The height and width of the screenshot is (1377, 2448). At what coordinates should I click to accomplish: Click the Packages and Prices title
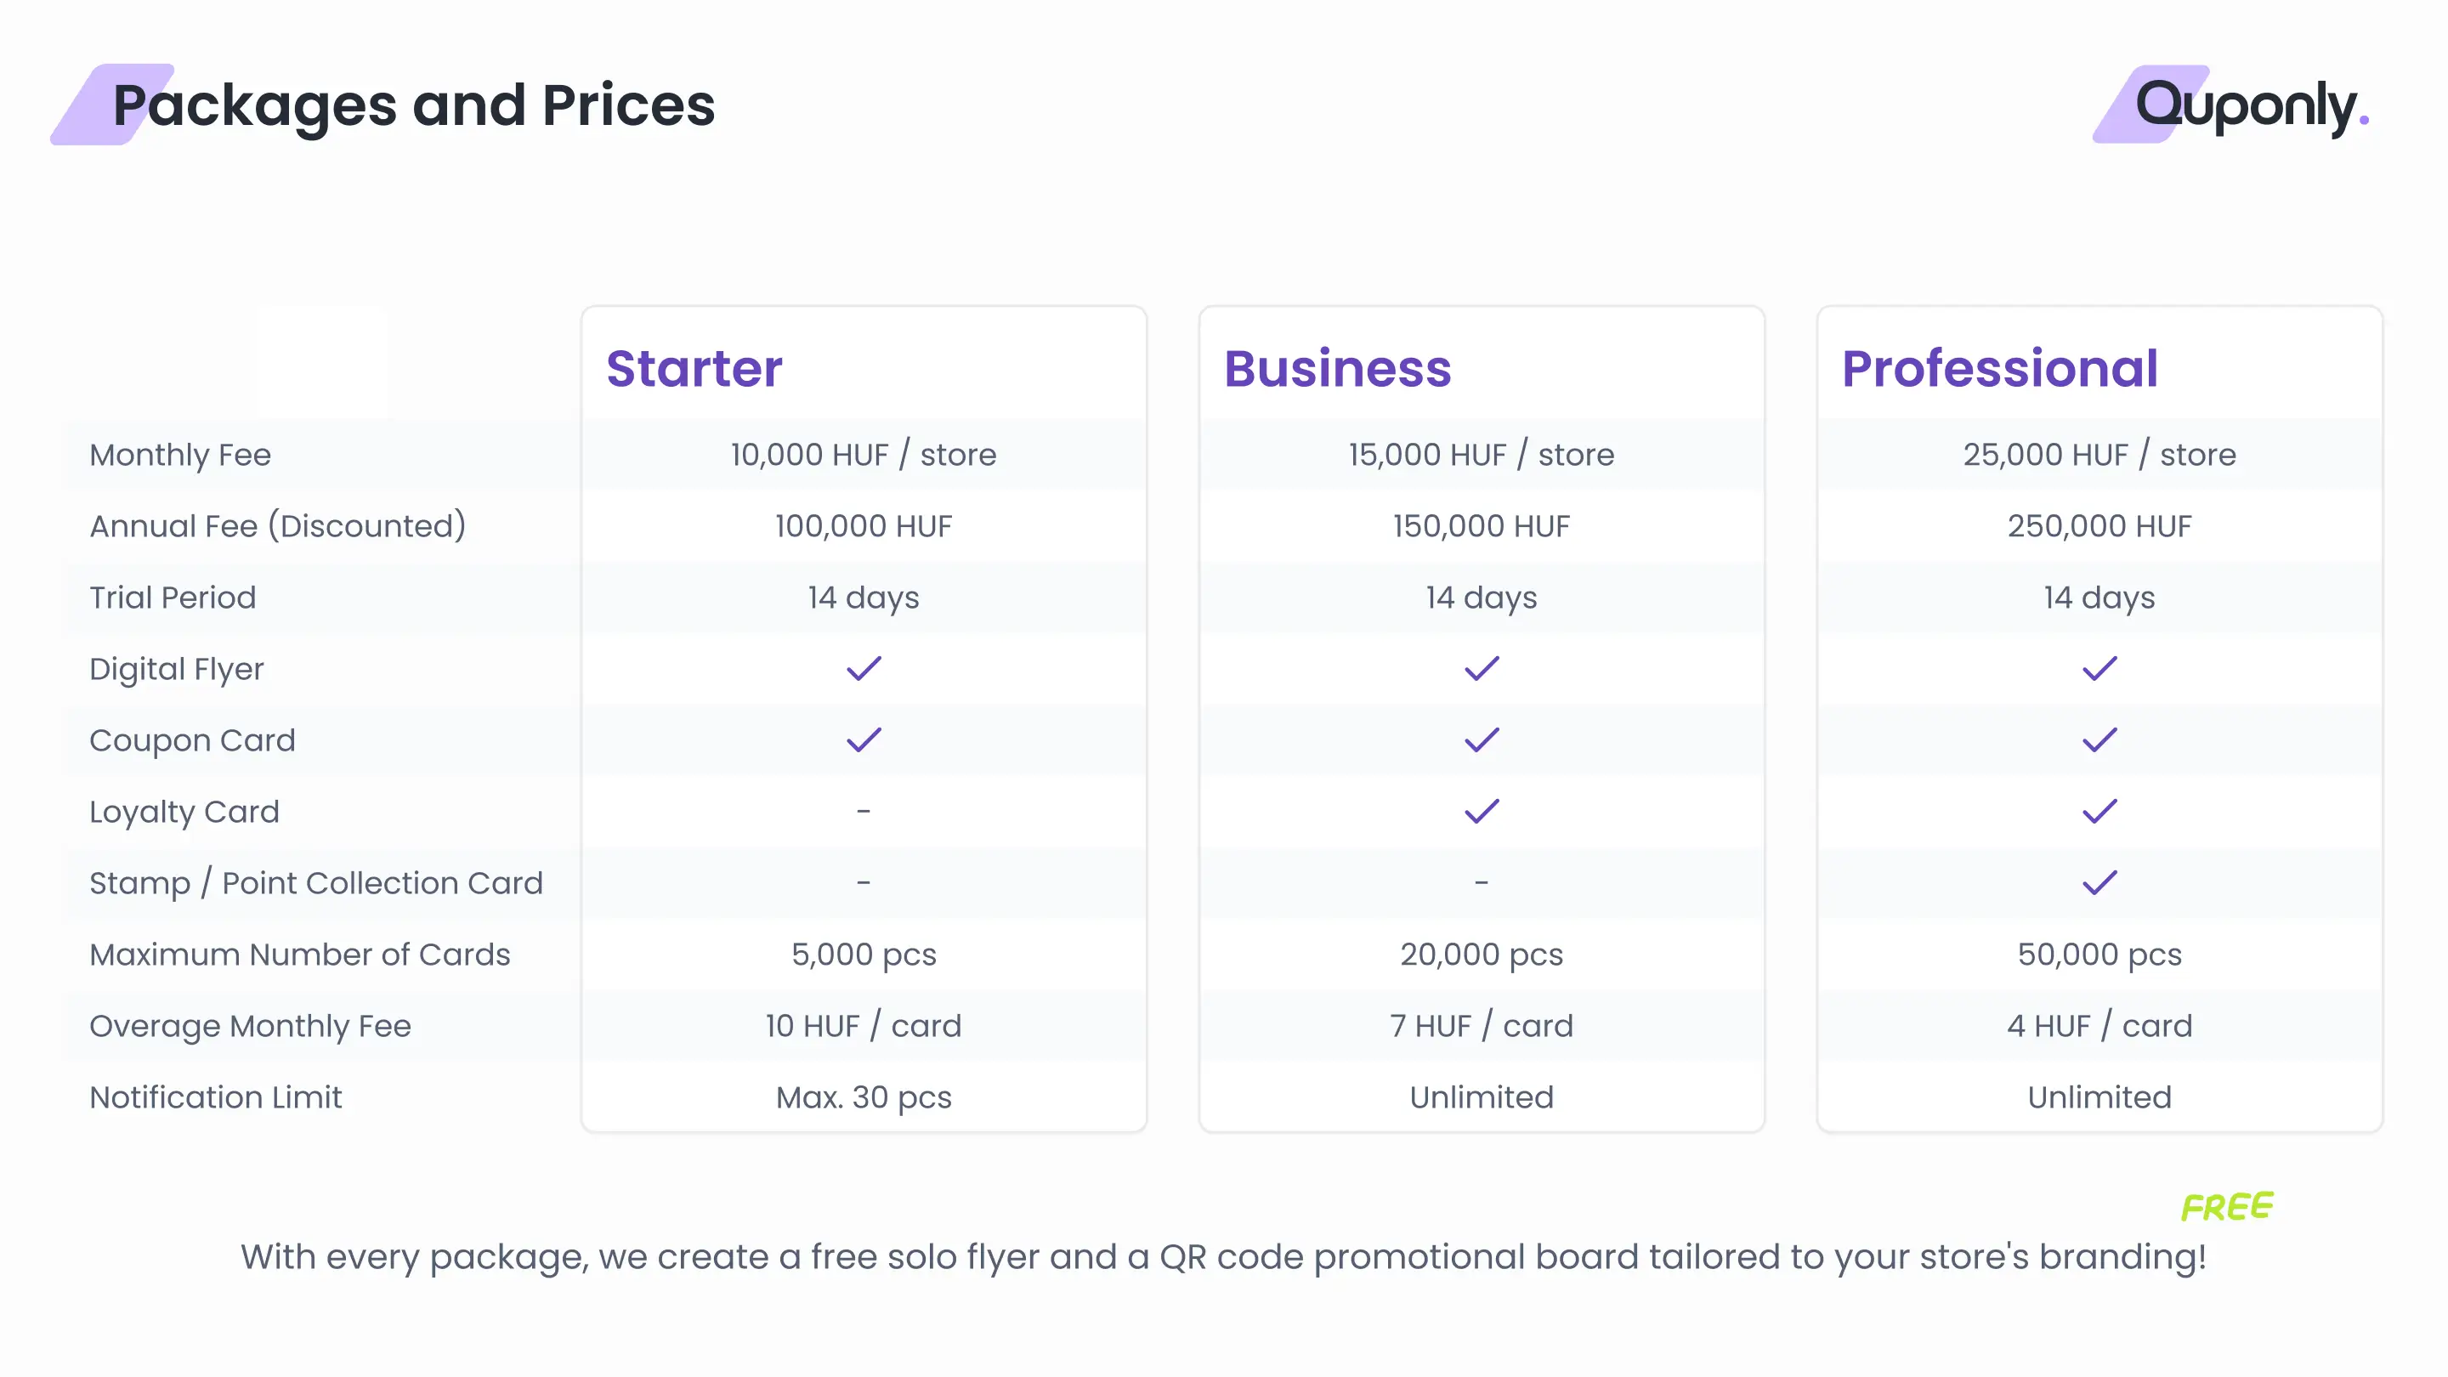413,105
